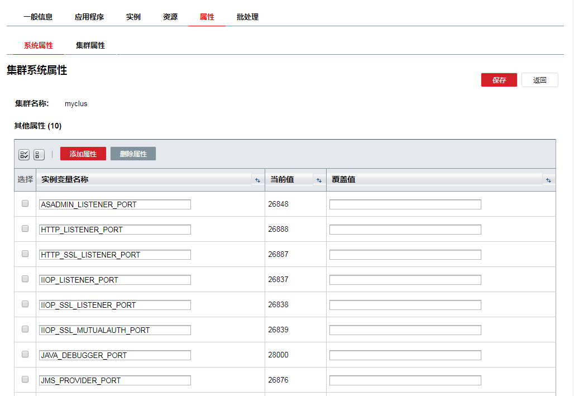Click the 添加属性 button
This screenshot has height=396, width=574.
(83, 154)
